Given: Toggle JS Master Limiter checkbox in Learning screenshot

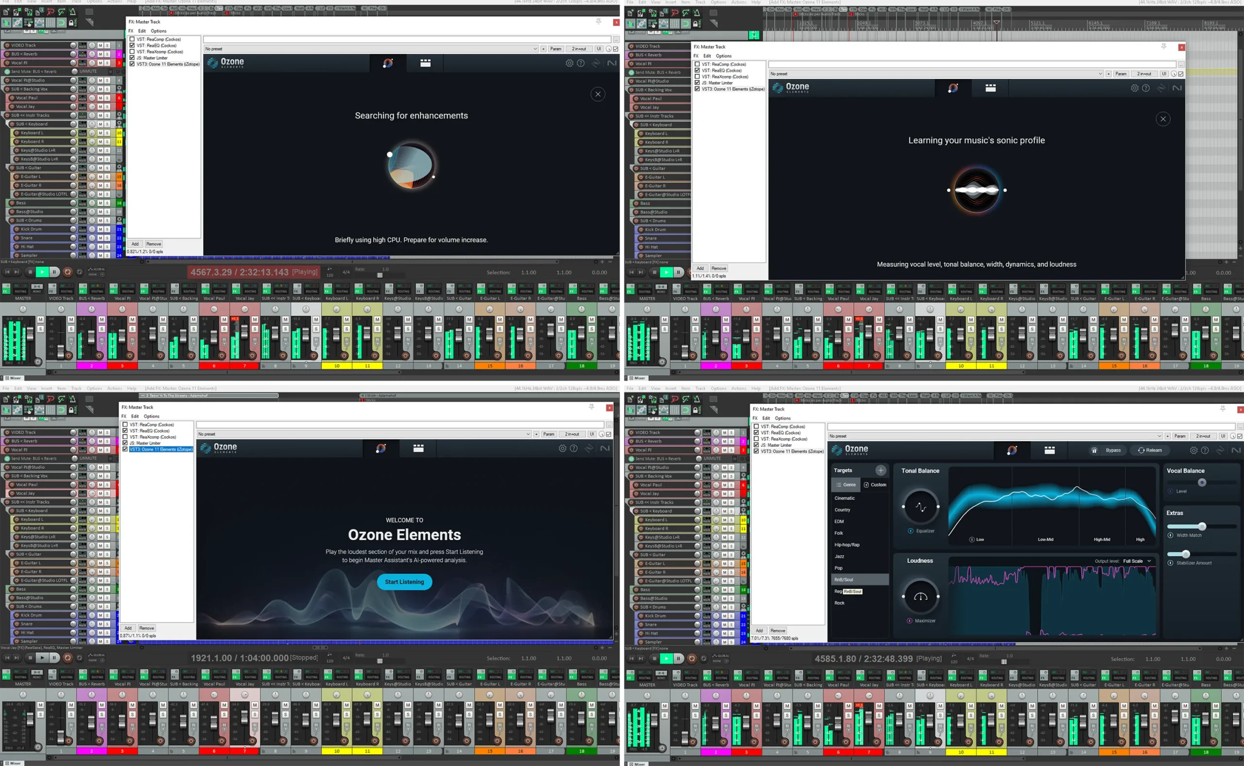Looking at the screenshot, I should [x=697, y=83].
